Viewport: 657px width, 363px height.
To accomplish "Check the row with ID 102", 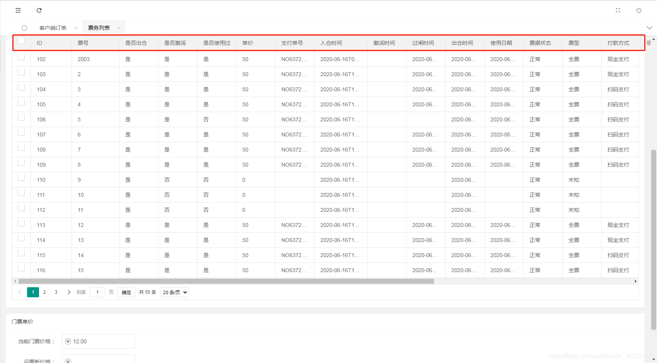I will [x=21, y=57].
